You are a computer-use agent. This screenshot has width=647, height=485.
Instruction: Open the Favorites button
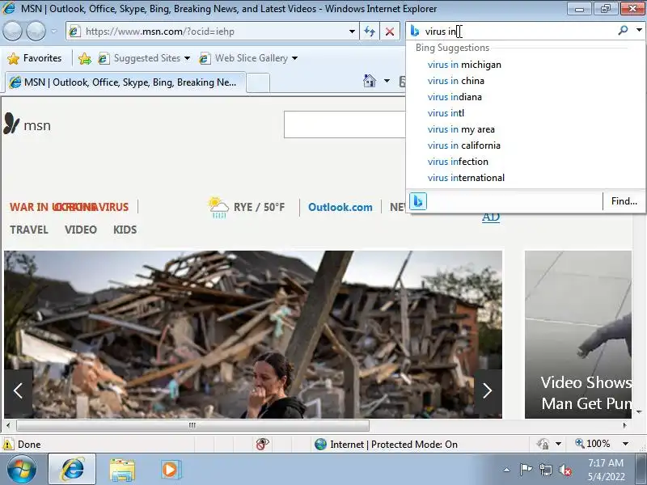[x=35, y=58]
